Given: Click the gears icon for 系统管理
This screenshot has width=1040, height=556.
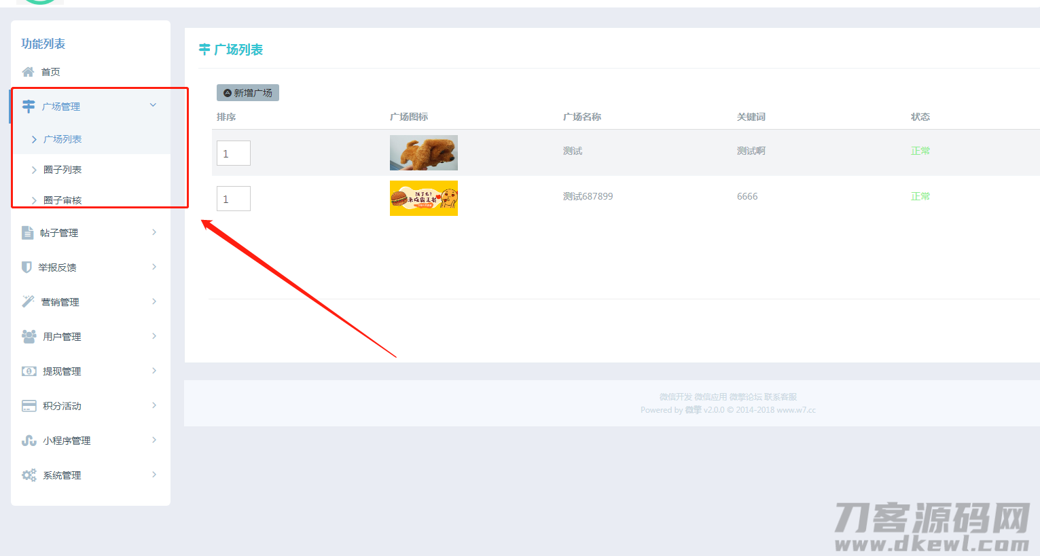Looking at the screenshot, I should pos(29,475).
